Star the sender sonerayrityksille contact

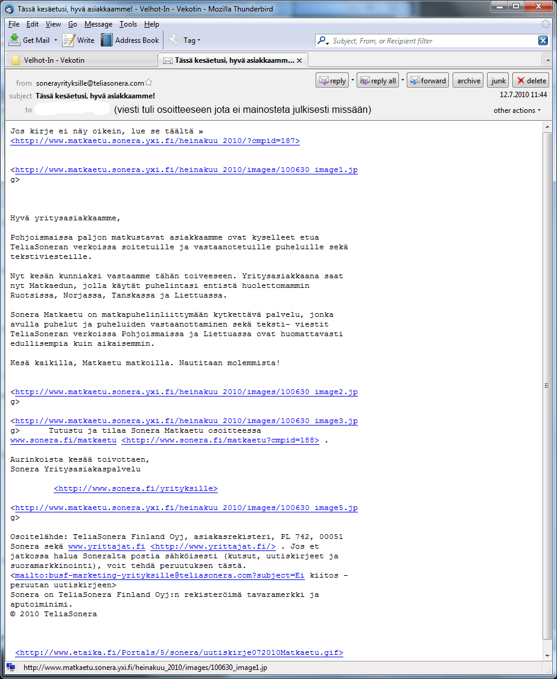pyautogui.click(x=149, y=83)
